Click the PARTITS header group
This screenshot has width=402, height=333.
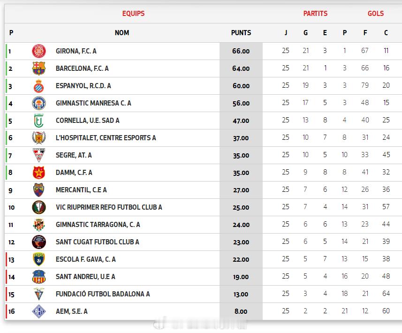pos(315,14)
